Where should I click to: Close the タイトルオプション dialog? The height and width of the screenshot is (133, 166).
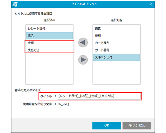tap(151, 4)
